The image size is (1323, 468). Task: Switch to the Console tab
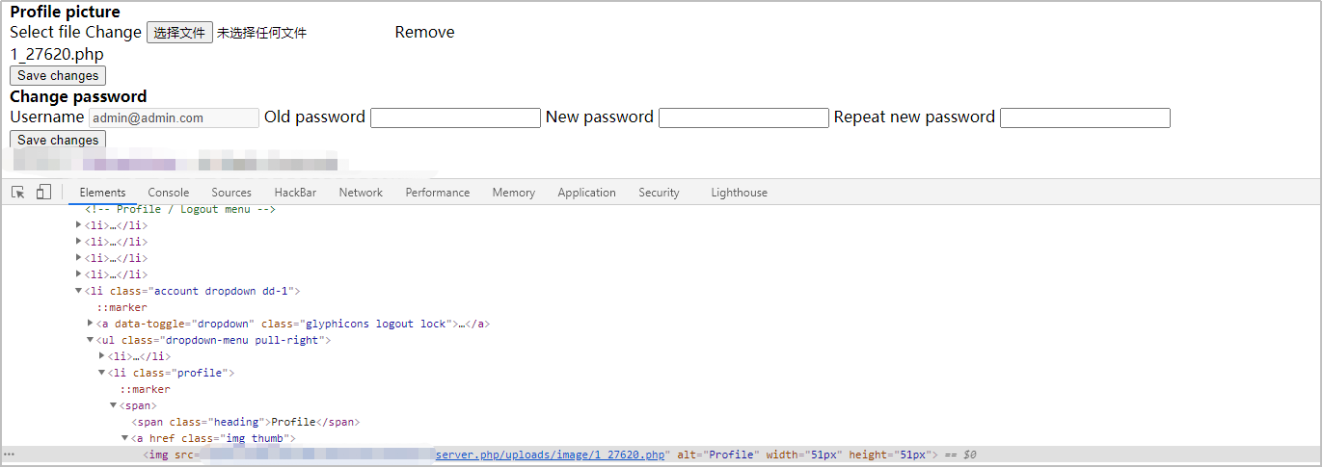pos(168,193)
